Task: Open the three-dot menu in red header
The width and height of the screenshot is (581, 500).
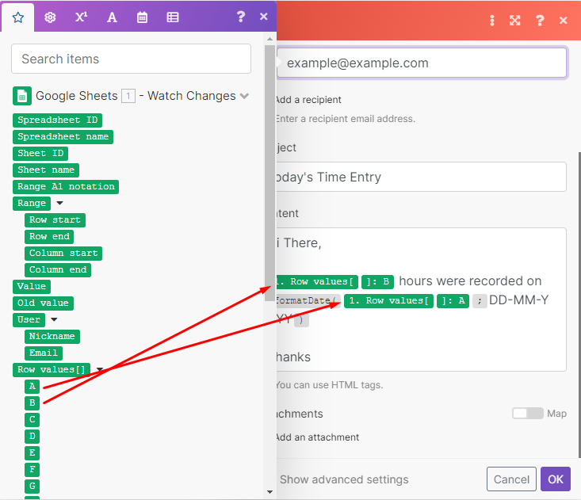Action: point(492,21)
